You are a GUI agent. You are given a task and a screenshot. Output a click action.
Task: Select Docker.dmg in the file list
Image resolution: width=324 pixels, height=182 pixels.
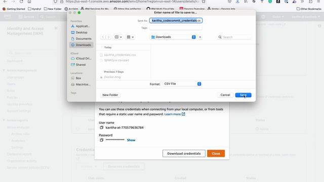pos(112,77)
